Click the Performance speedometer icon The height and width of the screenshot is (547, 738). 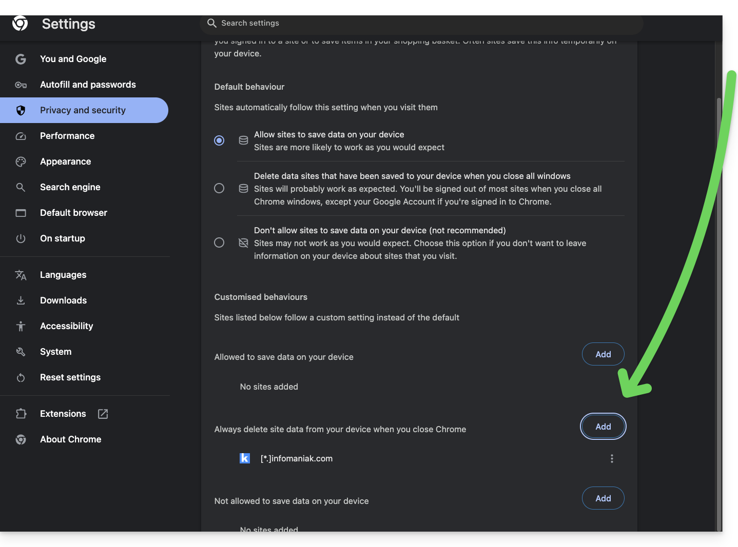pos(21,136)
